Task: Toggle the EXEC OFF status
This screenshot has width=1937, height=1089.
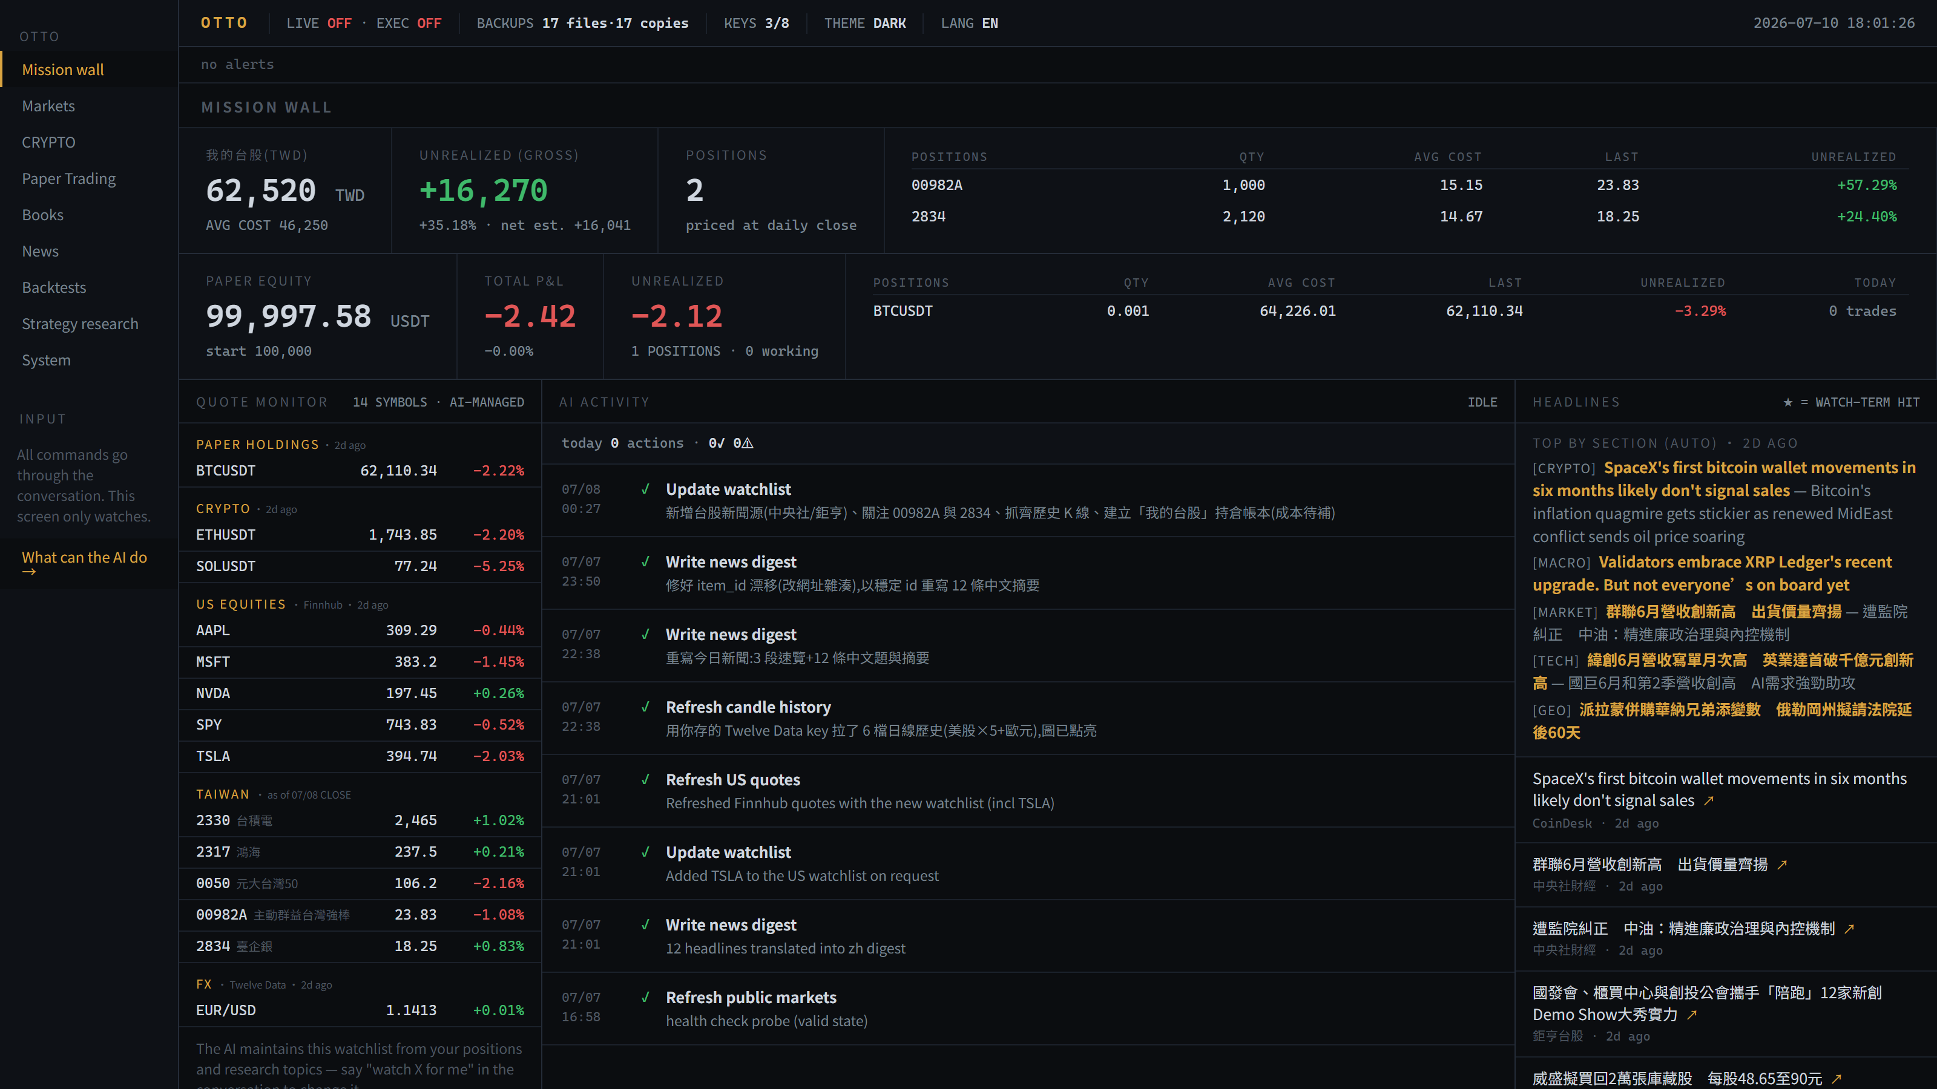Action: pyautogui.click(x=409, y=24)
